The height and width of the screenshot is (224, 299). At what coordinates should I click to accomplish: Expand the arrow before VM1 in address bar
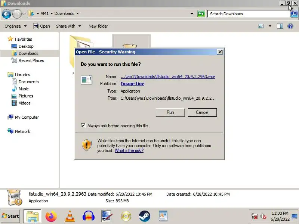[x=38, y=13]
